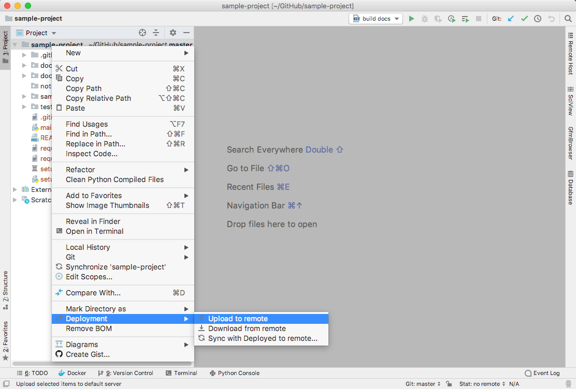The image size is (576, 389).
Task: Expand the External Libraries node
Action: 15,189
